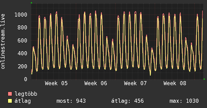Viewport: 207px width, 108px height.
Task: Click the 400 y-axis value
Action: [x=22, y=53]
